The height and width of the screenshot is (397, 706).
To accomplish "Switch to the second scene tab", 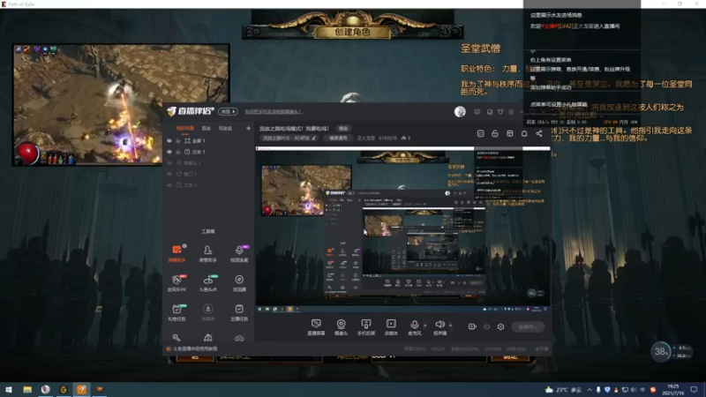I will coord(206,128).
